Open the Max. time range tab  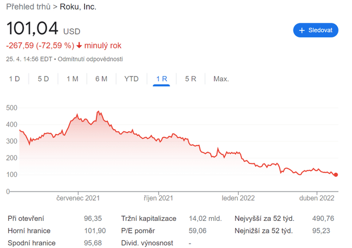(221, 79)
